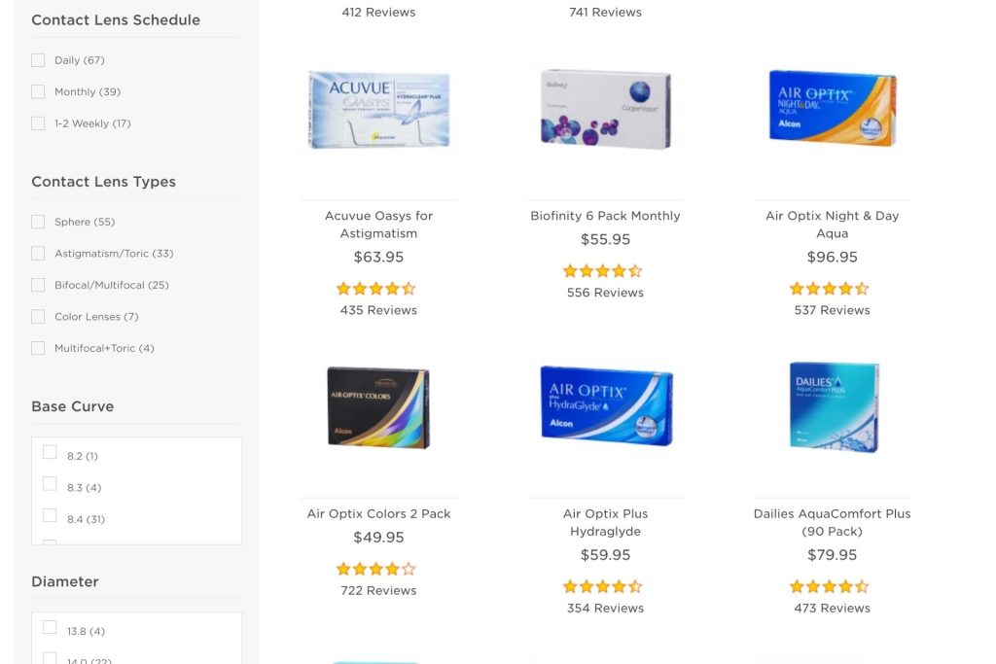Click star rating under Air Optix Colors

pyautogui.click(x=375, y=569)
